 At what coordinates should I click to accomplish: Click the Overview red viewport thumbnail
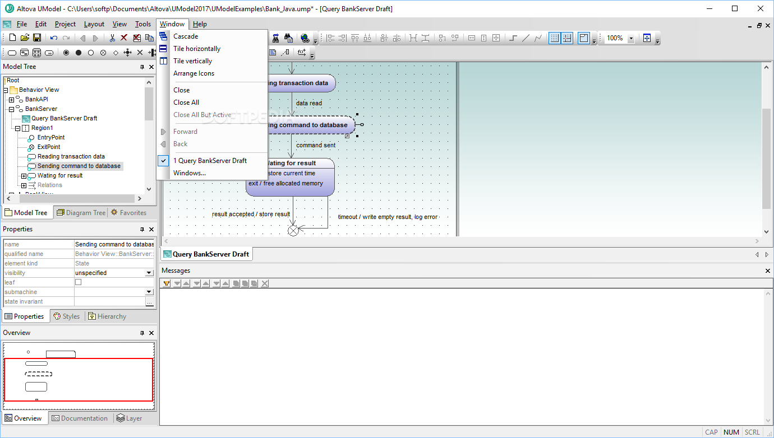(79, 380)
